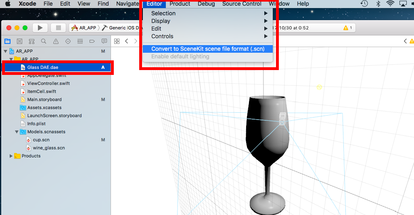Image resolution: width=414 pixels, height=215 pixels.
Task: Collapse the Models.scnassets folder
Action: tap(17, 132)
